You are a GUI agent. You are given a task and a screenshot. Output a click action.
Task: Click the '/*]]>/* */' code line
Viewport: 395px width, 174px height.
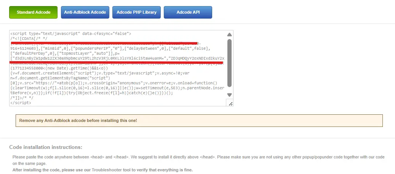(22, 98)
